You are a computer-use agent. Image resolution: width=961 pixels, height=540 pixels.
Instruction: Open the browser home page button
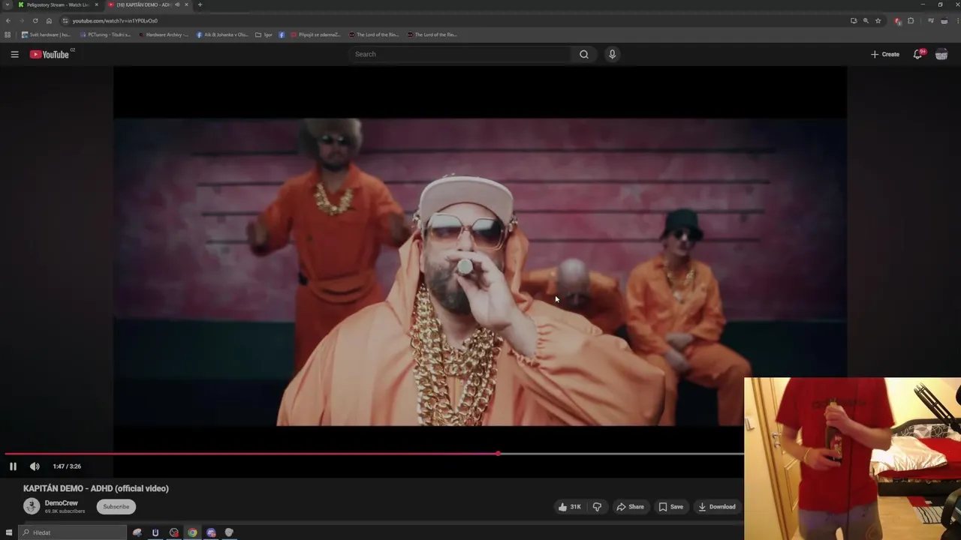(x=49, y=21)
